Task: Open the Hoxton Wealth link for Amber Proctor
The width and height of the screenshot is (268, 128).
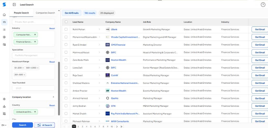Action: tap(119, 91)
